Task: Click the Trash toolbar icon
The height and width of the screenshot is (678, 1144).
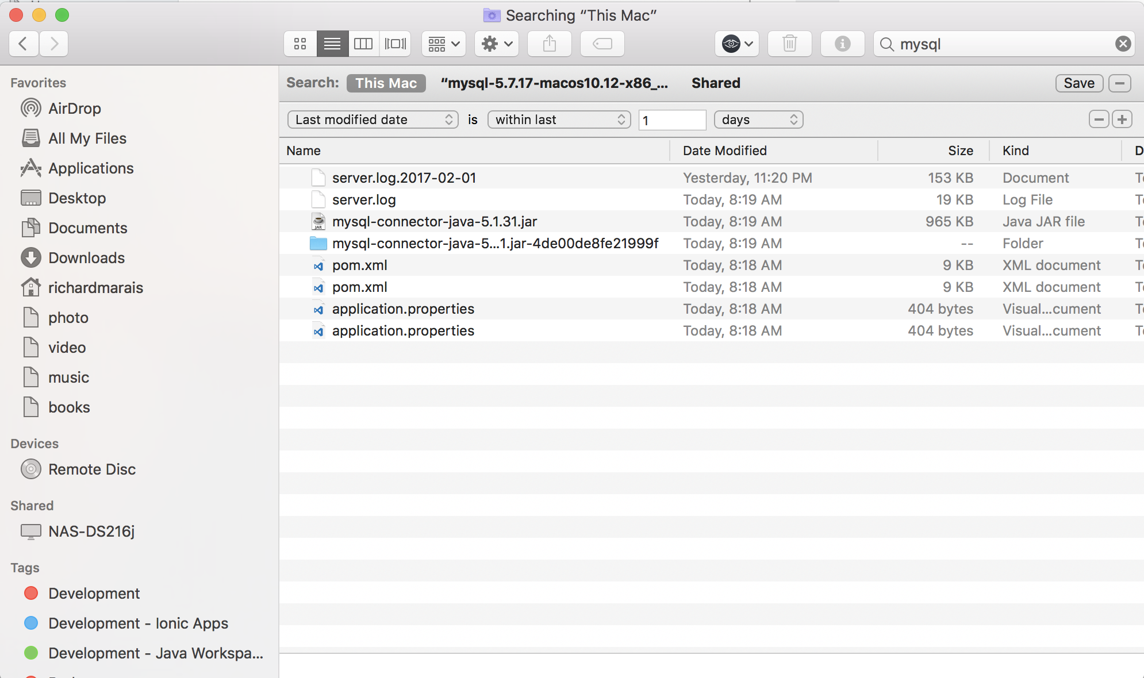Action: click(789, 44)
